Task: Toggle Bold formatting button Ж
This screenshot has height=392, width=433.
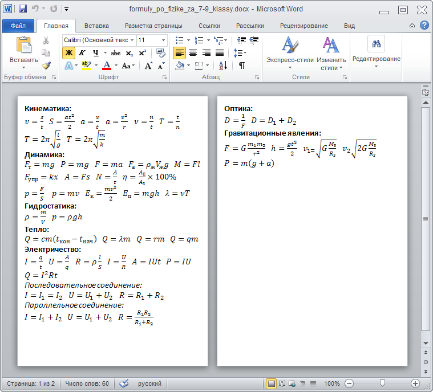Action: click(69, 53)
